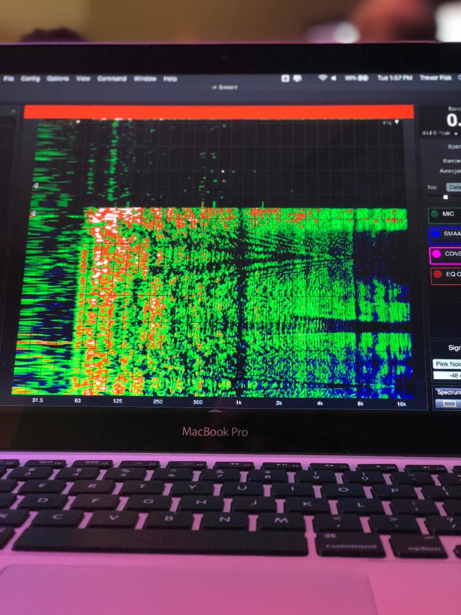Click the upper spectrograph threshold arrow marker
This screenshot has width=461, height=615.
tap(35, 186)
